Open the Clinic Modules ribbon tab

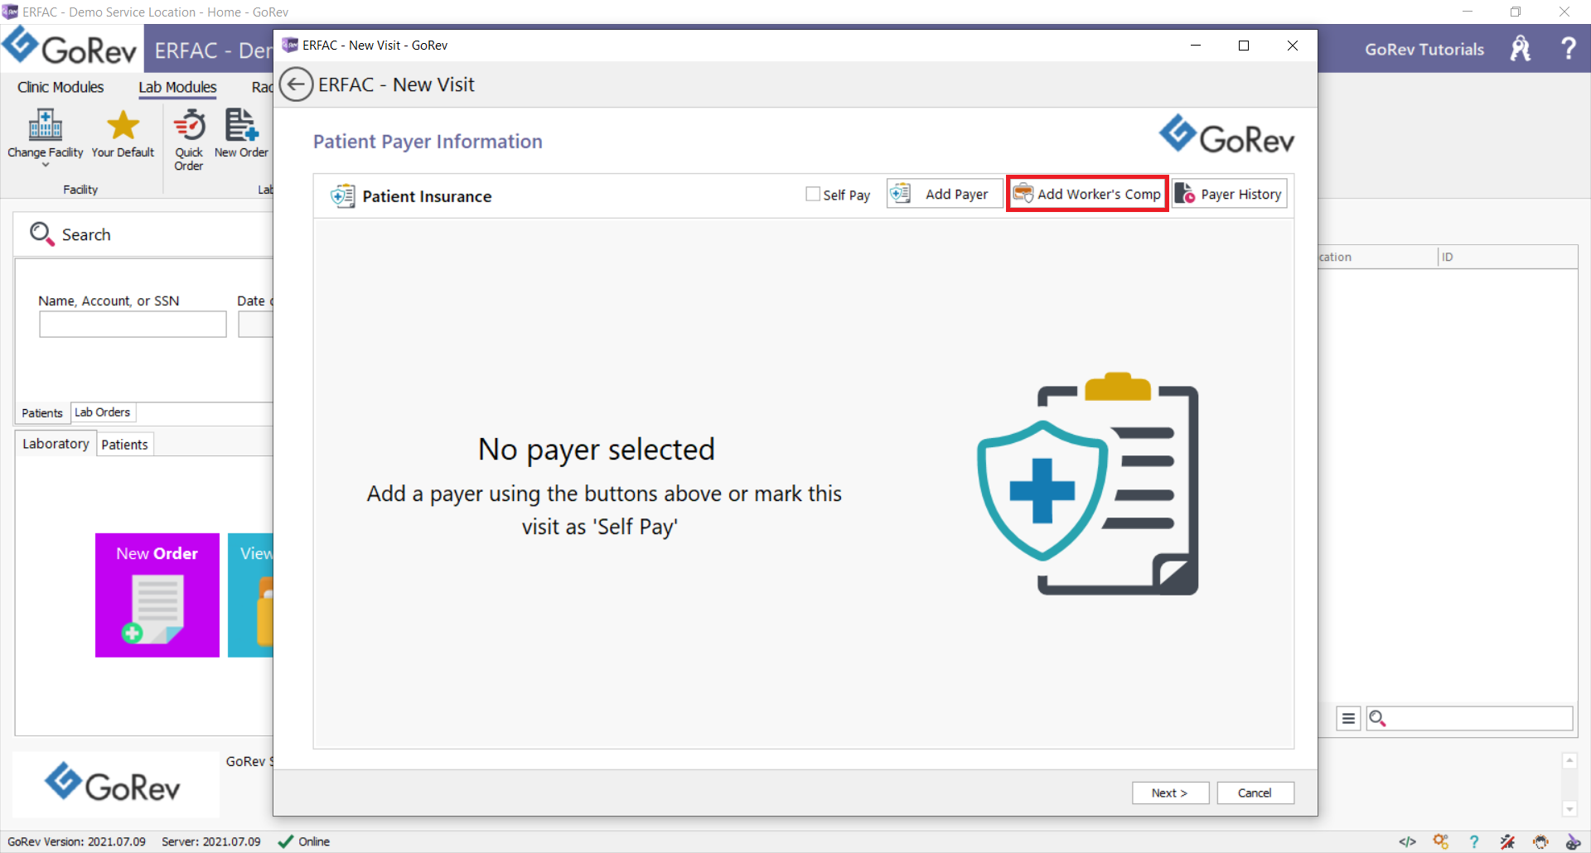coord(60,87)
